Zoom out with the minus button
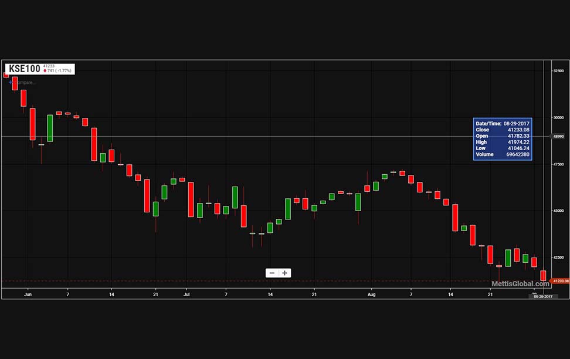 [272, 273]
